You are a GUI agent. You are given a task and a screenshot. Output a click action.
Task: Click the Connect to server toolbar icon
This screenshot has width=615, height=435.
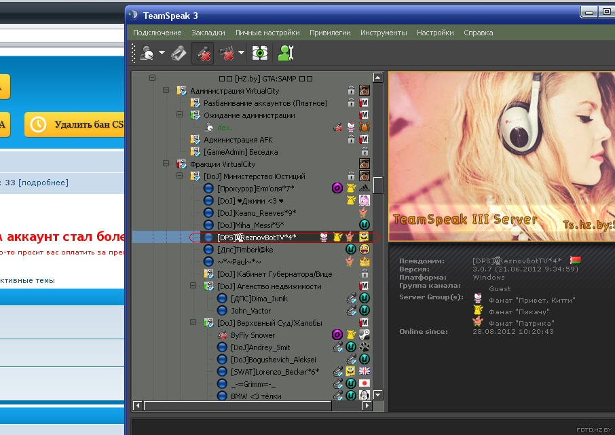(147, 53)
